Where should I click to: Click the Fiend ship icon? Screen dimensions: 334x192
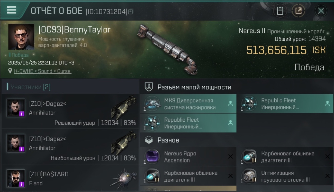point(124,178)
